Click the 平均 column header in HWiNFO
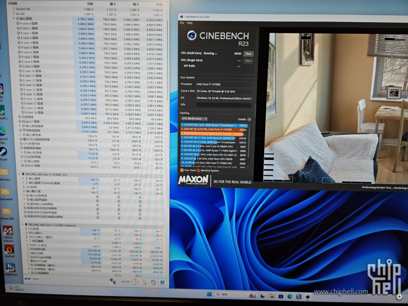Screen dimensions: 408x306 [159, 5]
